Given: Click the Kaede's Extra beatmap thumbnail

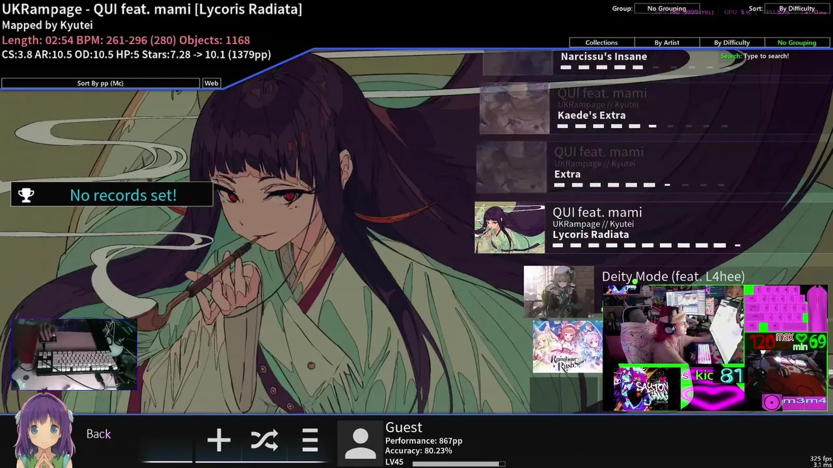Looking at the screenshot, I should pyautogui.click(x=515, y=109).
